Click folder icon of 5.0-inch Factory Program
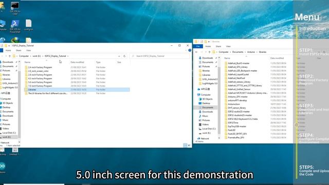This screenshot has height=185, width=329. [x=26, y=82]
